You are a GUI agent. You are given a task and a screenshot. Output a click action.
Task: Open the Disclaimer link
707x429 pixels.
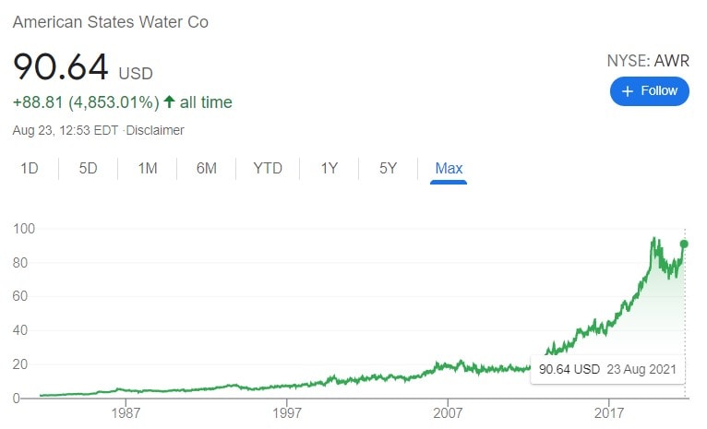[155, 130]
